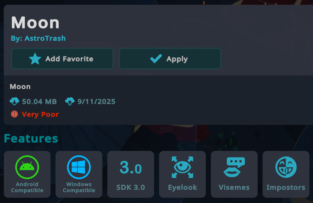Click the upload date cloud icon

(x=70, y=101)
